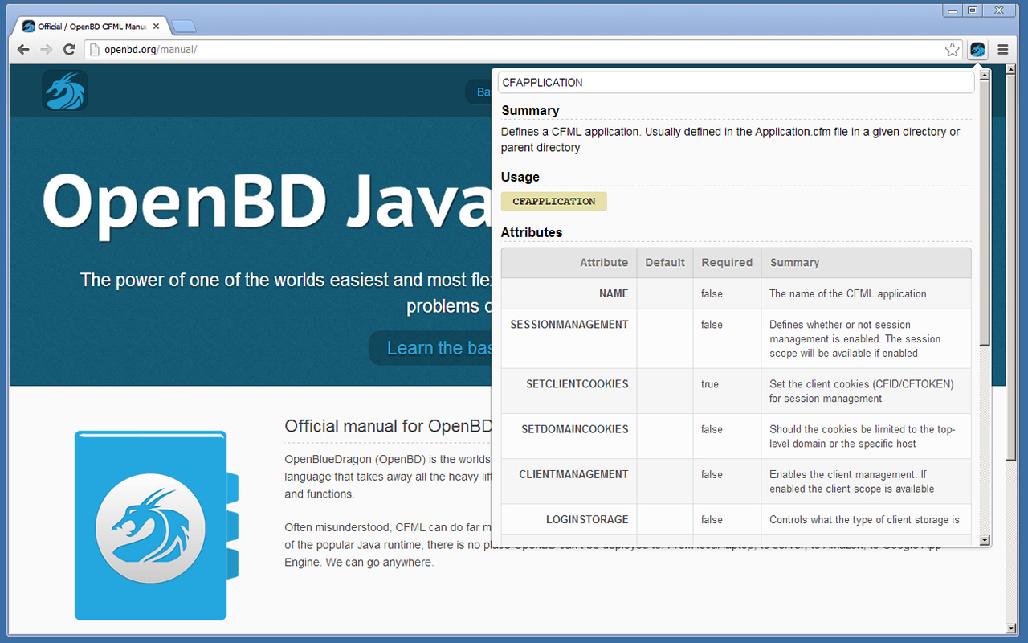Click the forward navigation arrow
The height and width of the screenshot is (643, 1028).
[46, 49]
